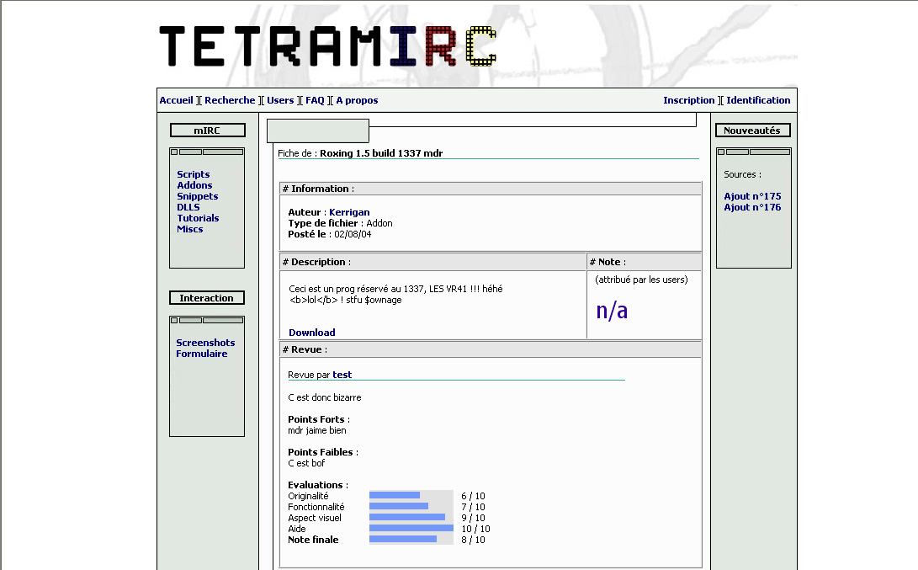The image size is (918, 570).
Task: Click the small square in Nouveautés box titlebar
Action: coord(721,152)
